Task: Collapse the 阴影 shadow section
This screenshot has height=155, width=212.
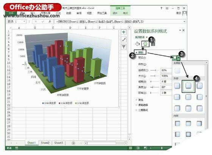Action: point(140,52)
